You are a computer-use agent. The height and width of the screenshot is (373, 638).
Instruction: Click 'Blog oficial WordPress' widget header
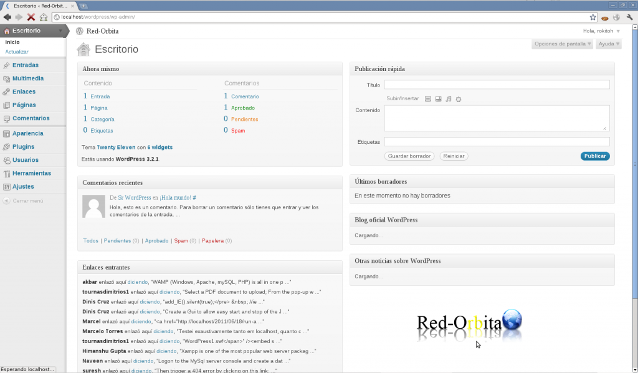tap(482, 220)
